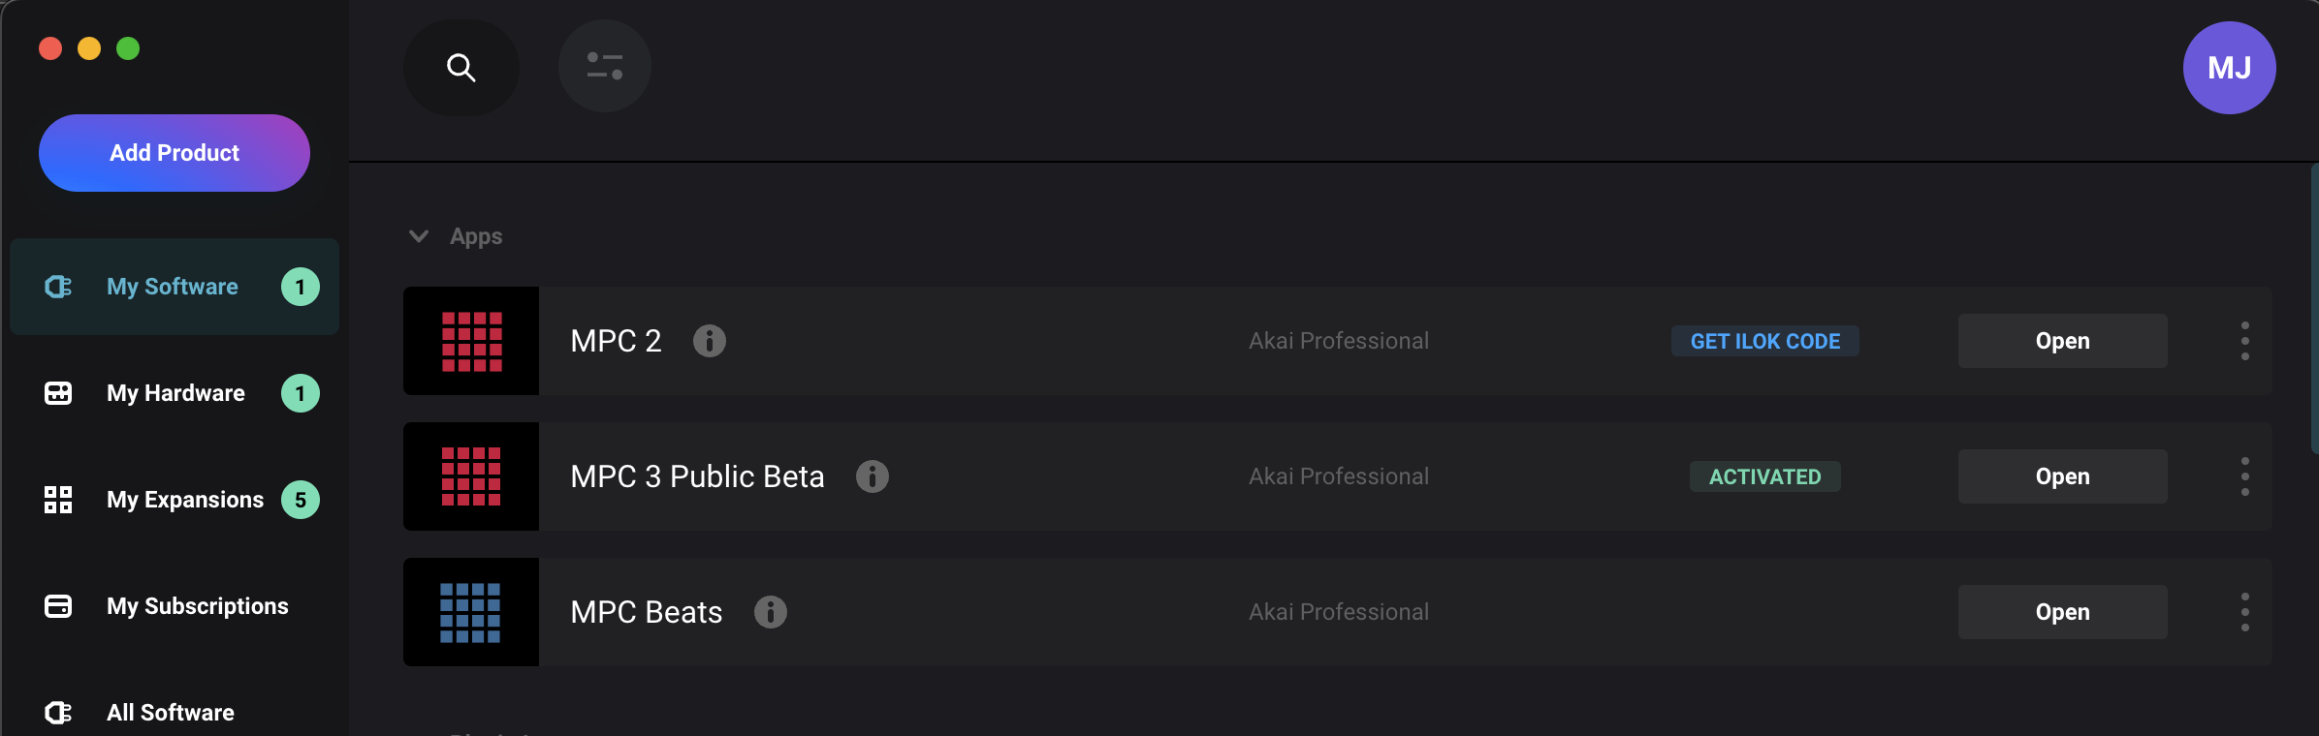This screenshot has width=2319, height=736.
Task: Click the MPC 2 red grid thumbnail
Action: (471, 341)
